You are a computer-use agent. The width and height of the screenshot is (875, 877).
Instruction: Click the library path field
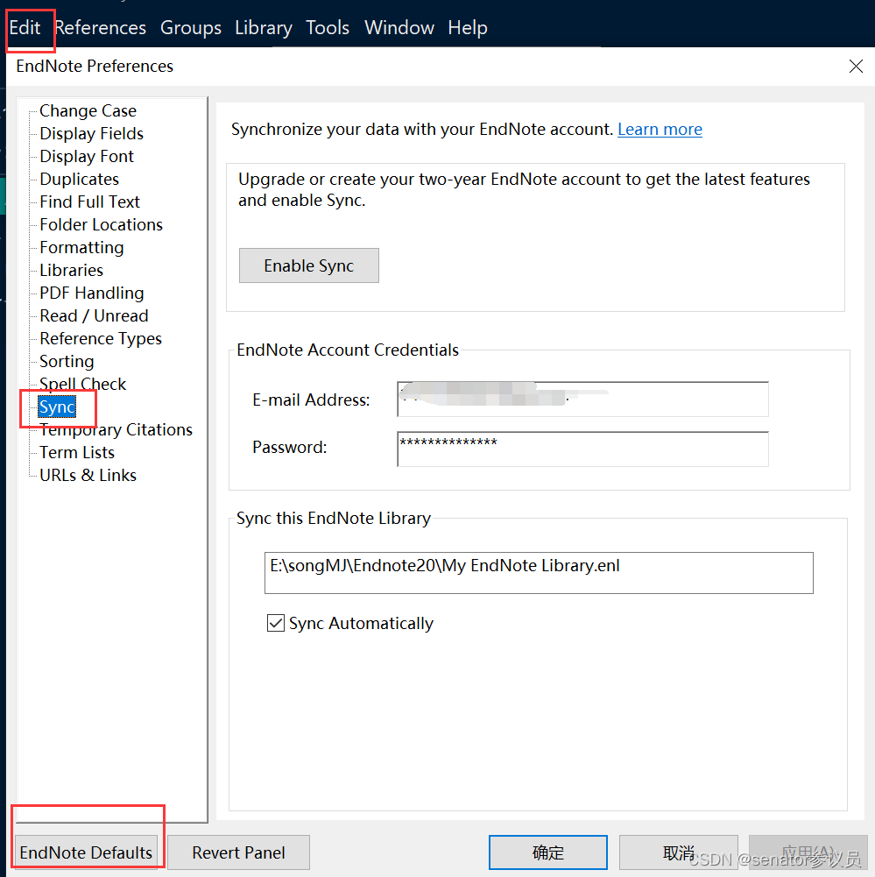coord(539,573)
